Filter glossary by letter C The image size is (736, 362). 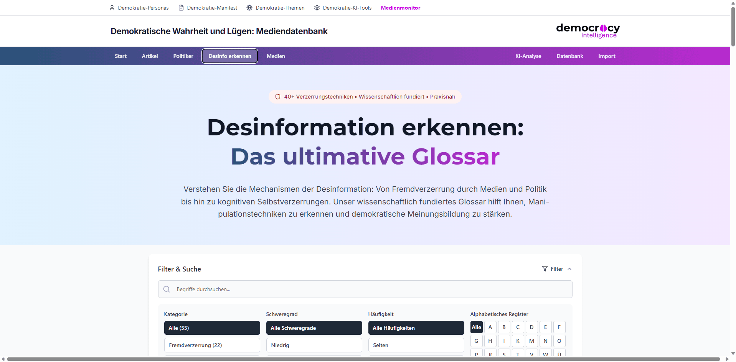click(518, 327)
